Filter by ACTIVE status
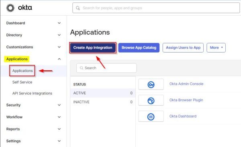 pyautogui.click(x=103, y=93)
